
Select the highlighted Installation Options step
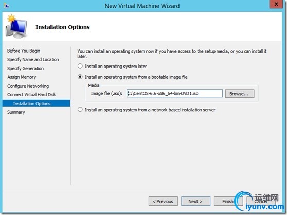[x=36, y=103]
